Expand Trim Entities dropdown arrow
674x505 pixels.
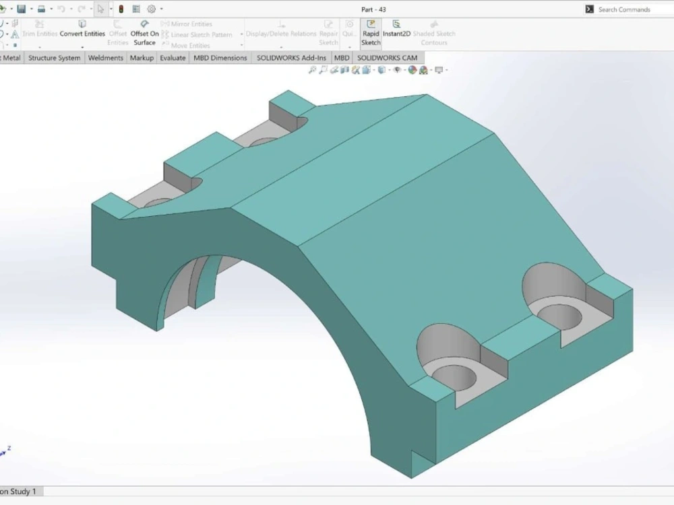[40, 46]
